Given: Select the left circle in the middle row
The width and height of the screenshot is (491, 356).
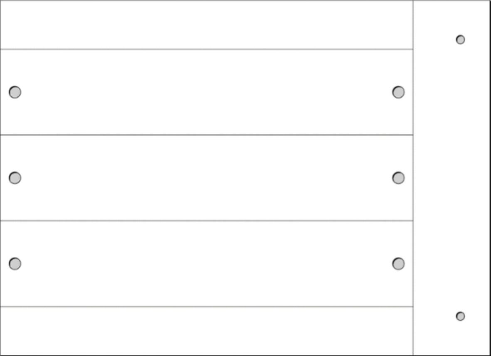Looking at the screenshot, I should tap(15, 178).
